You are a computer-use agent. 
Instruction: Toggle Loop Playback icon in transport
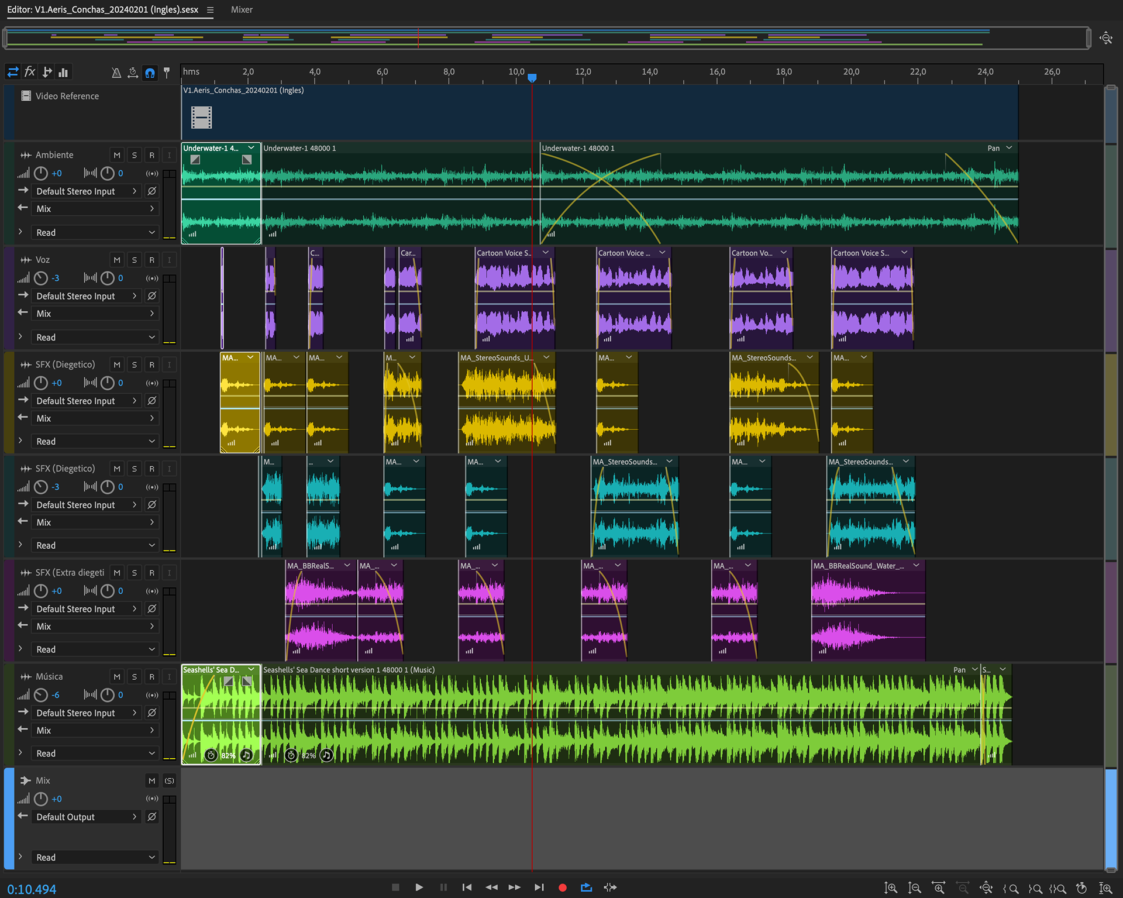pyautogui.click(x=586, y=887)
